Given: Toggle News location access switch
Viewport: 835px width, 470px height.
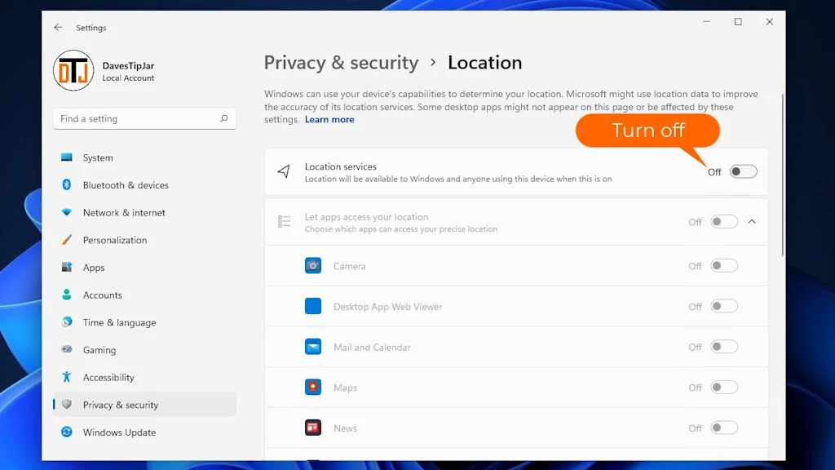Looking at the screenshot, I should 724,428.
